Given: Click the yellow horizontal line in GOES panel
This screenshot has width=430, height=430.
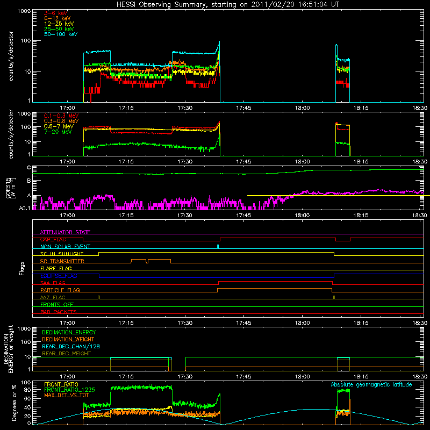Looking at the screenshot, I should (x=339, y=196).
